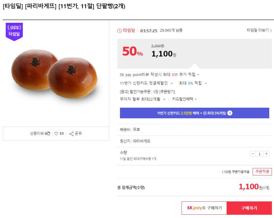Buy with SK pay button
The height and width of the screenshot is (218, 274).
204,208
